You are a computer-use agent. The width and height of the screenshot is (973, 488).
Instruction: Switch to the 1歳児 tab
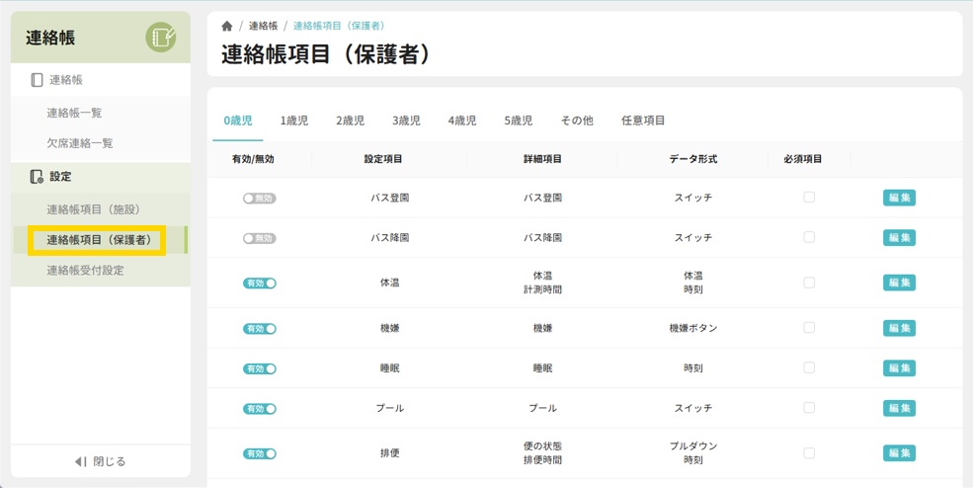click(293, 121)
